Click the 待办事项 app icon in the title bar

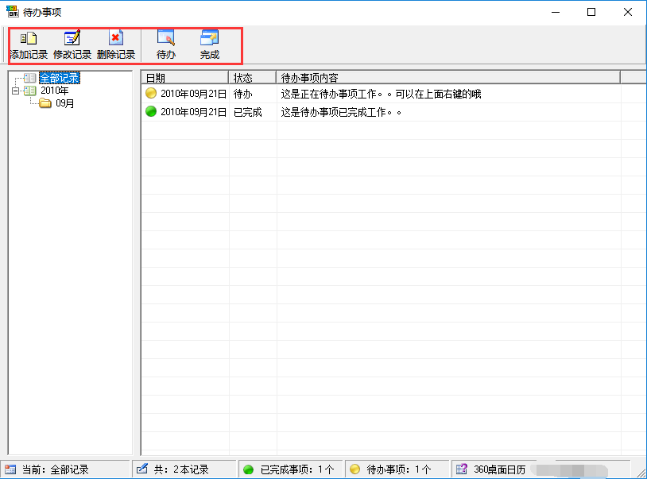(x=12, y=12)
